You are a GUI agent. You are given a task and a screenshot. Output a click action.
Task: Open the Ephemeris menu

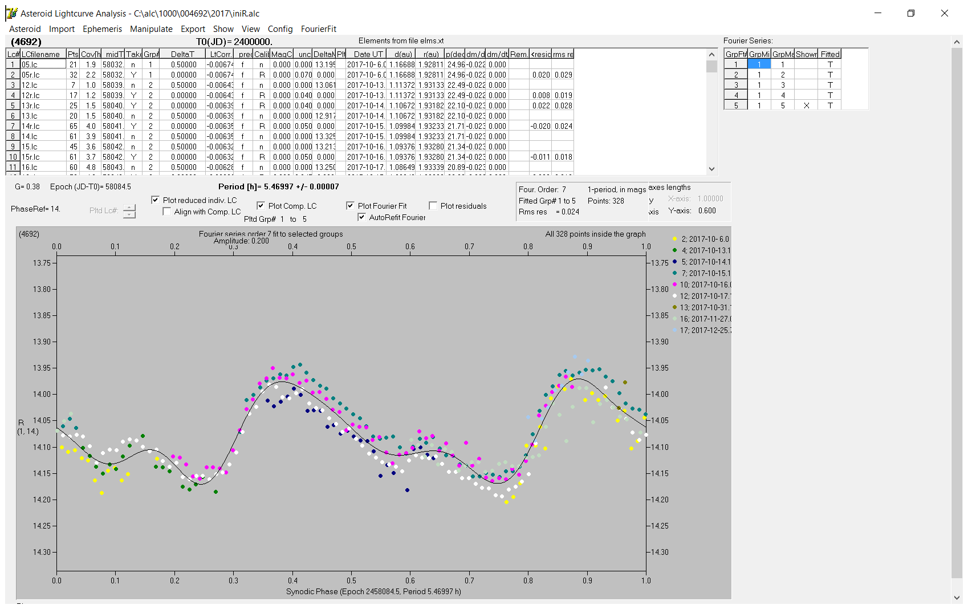[x=102, y=29]
